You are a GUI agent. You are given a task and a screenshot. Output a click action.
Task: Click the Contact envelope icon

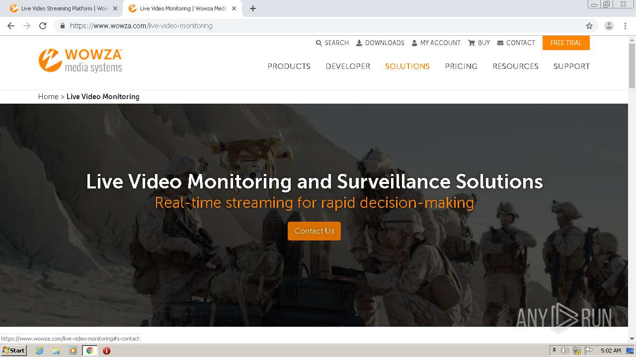tap(500, 43)
